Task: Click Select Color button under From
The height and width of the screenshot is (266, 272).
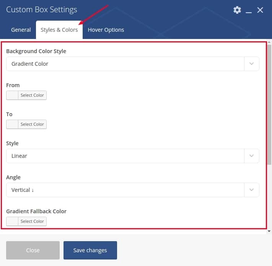Action: (x=32, y=95)
